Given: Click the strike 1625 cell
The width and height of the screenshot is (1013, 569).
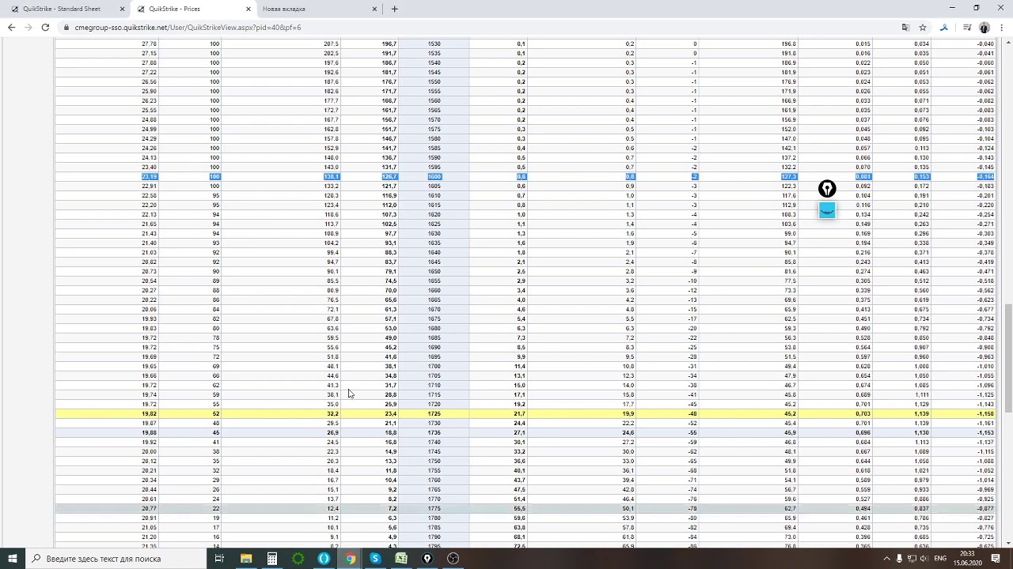Looking at the screenshot, I should 434,224.
